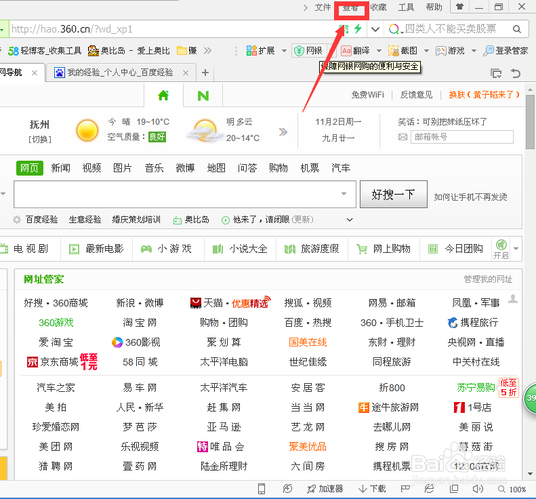Click the skin shirt icon in title bar
The width and height of the screenshot is (536, 499).
(x=460, y=7)
